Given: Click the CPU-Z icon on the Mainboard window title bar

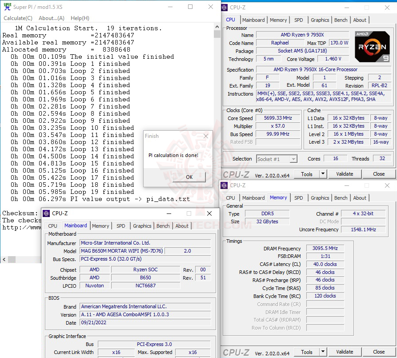Looking at the screenshot, I should click(x=46, y=213).
